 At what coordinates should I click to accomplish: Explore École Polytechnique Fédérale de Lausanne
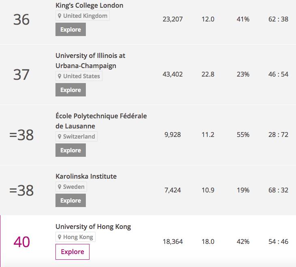[70, 150]
